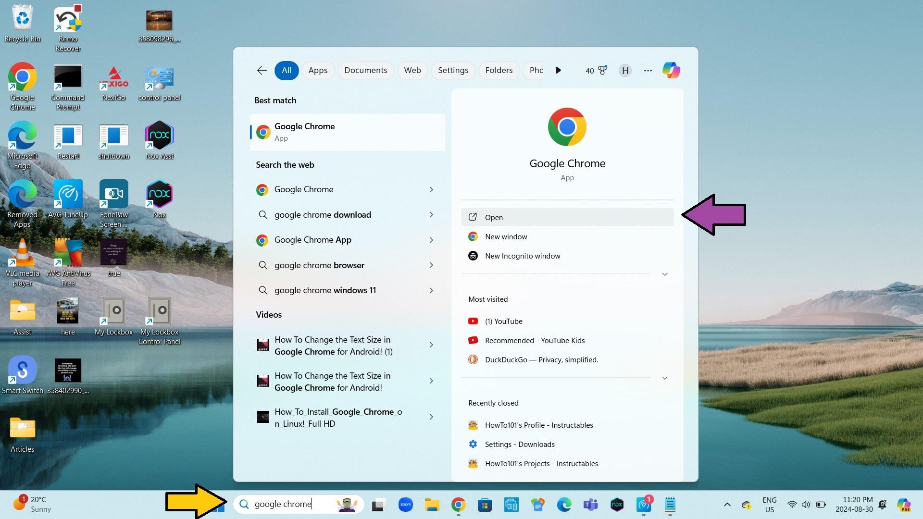This screenshot has width=923, height=519.
Task: Switch to the Apps filter tab
Action: [318, 71]
